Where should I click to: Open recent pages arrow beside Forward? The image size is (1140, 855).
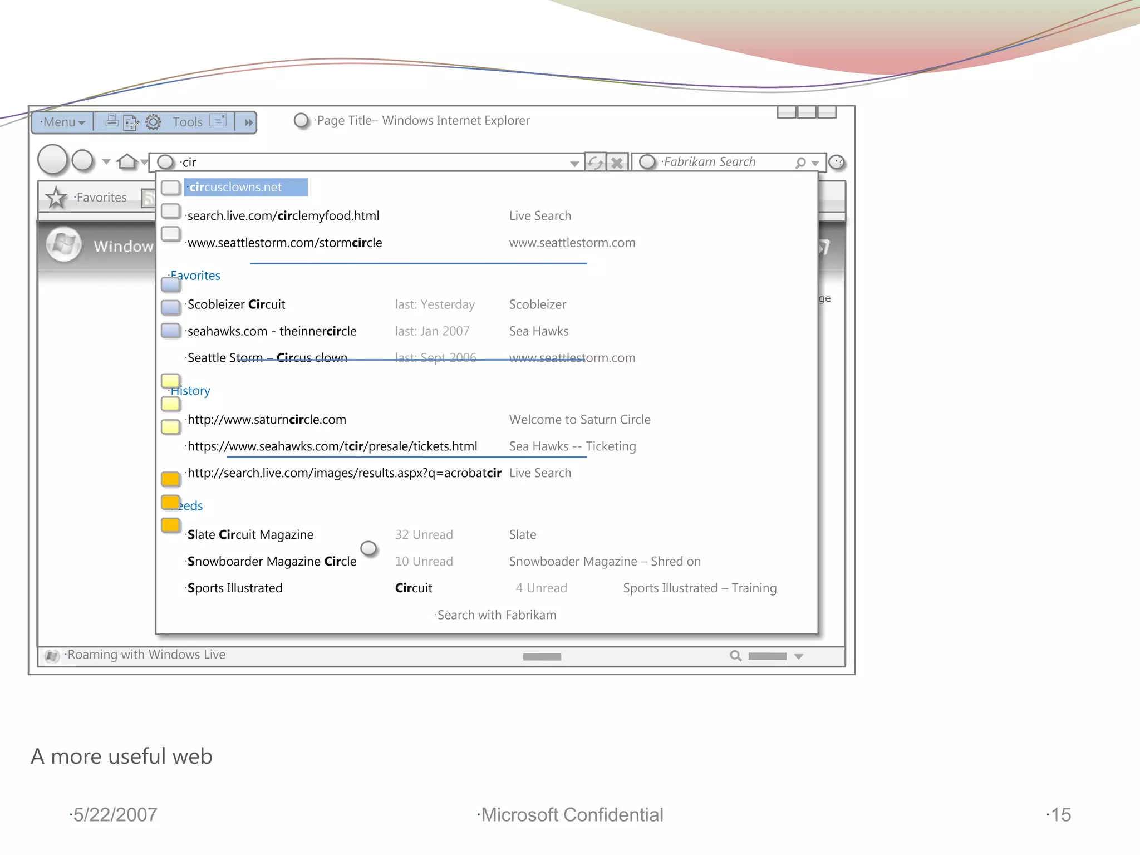click(x=106, y=161)
